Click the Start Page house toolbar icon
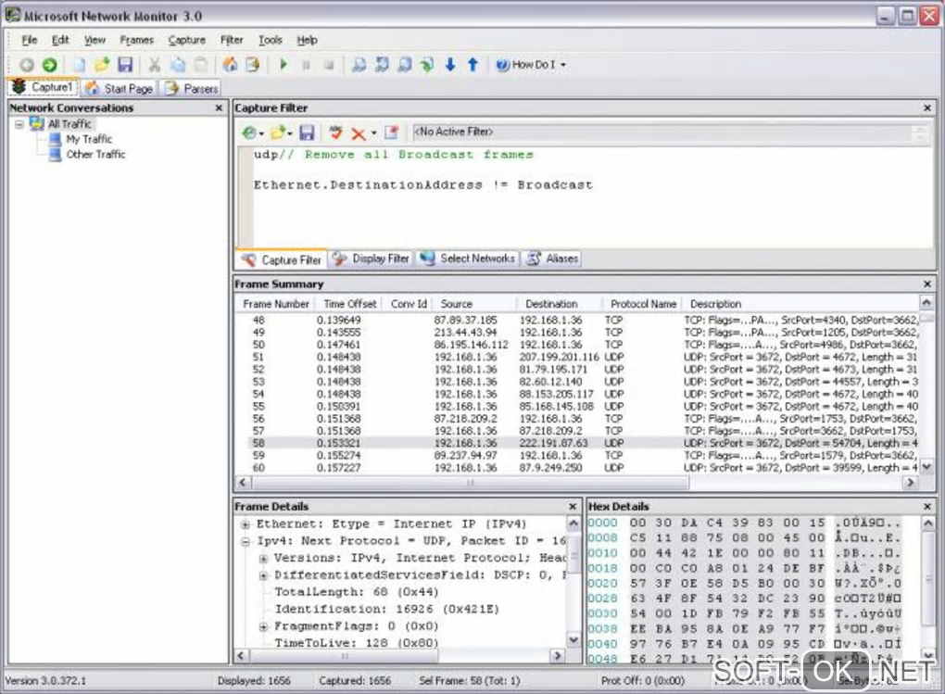 (230, 65)
